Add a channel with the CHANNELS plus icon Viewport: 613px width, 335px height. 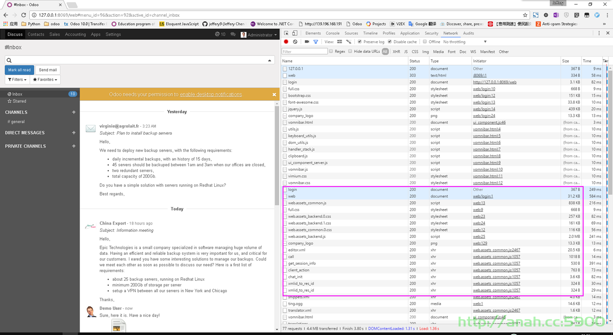pyautogui.click(x=74, y=113)
